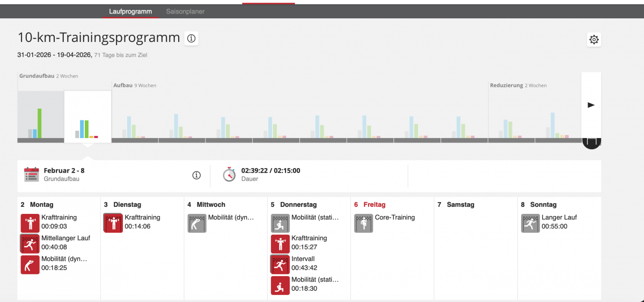The width and height of the screenshot is (644, 302).
Task: Click the stopwatch Dauer icon
Action: 229,175
